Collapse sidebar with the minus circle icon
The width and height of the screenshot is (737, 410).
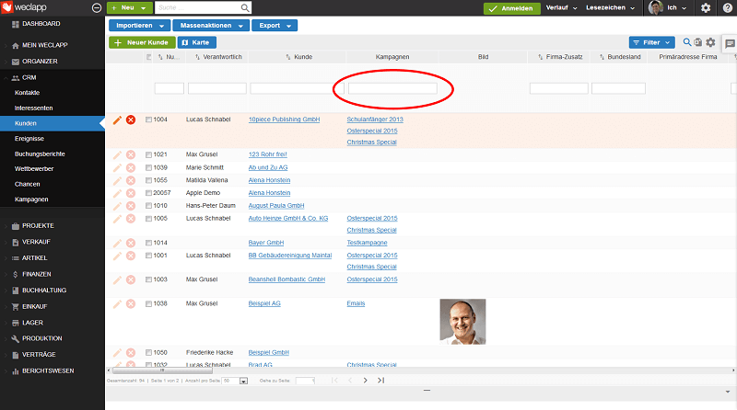click(x=97, y=8)
